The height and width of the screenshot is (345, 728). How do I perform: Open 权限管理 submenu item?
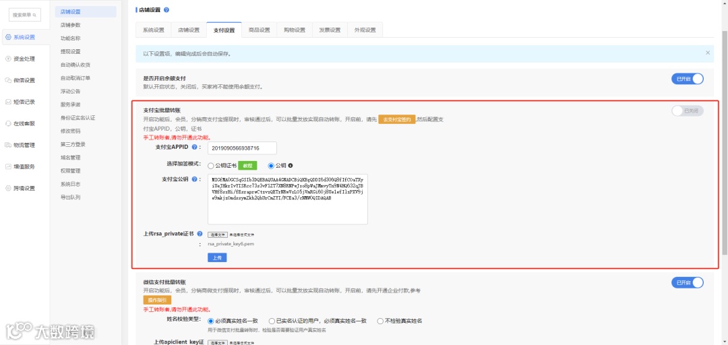71,171
